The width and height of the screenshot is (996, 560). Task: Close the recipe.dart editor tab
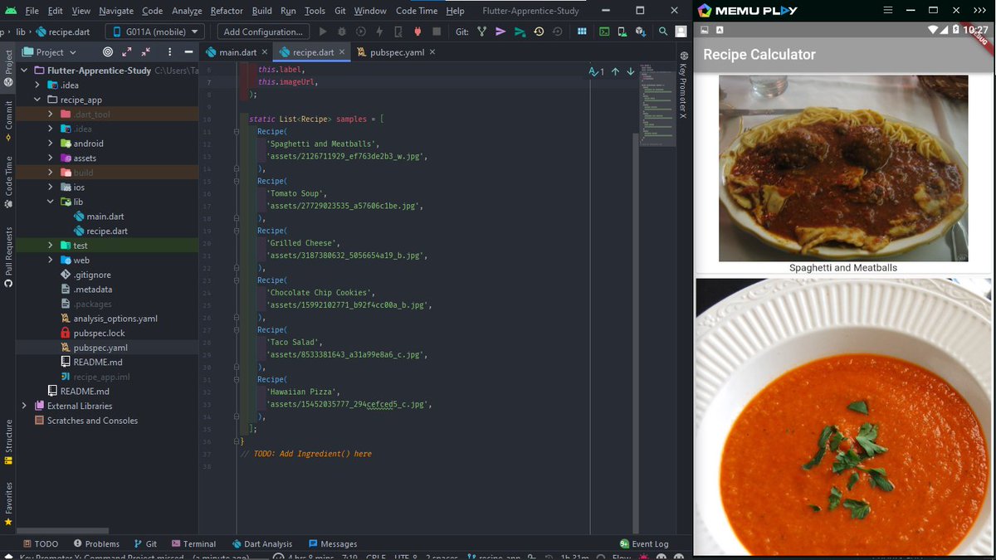click(x=342, y=52)
